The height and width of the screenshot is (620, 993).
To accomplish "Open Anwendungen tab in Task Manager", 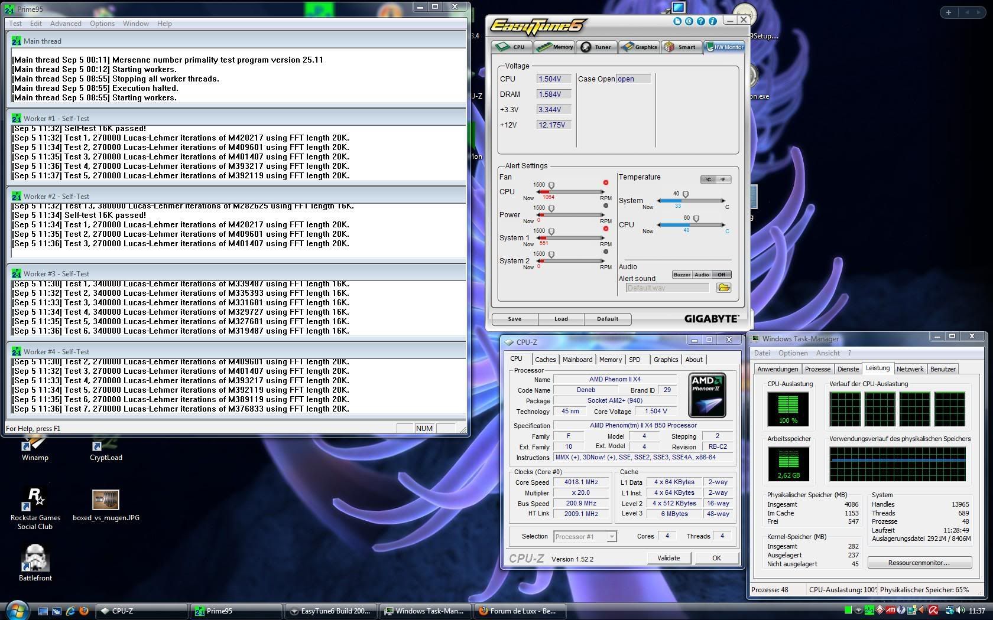I will pyautogui.click(x=778, y=369).
